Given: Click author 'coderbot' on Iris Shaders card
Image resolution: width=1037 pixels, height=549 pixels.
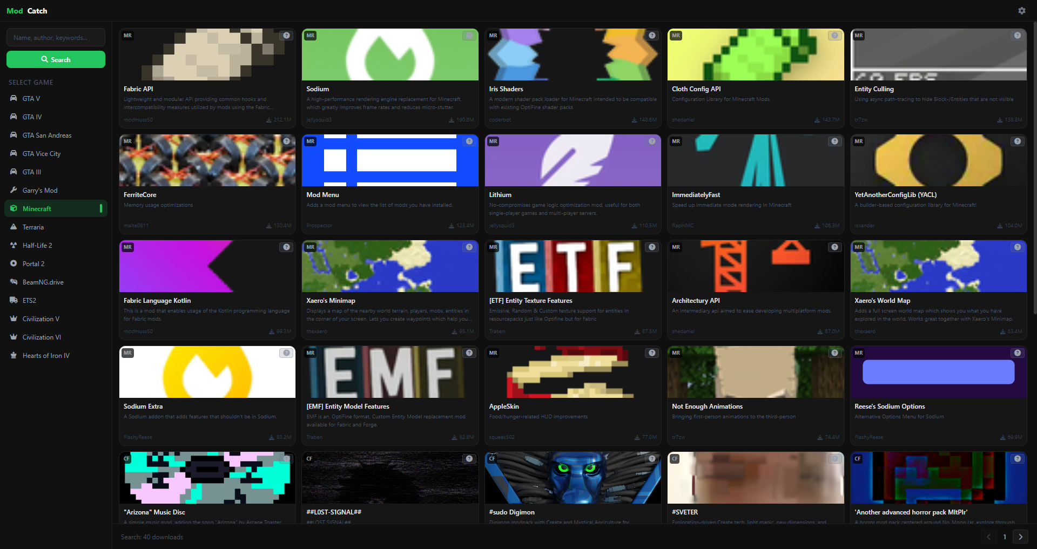Looking at the screenshot, I should tap(500, 120).
